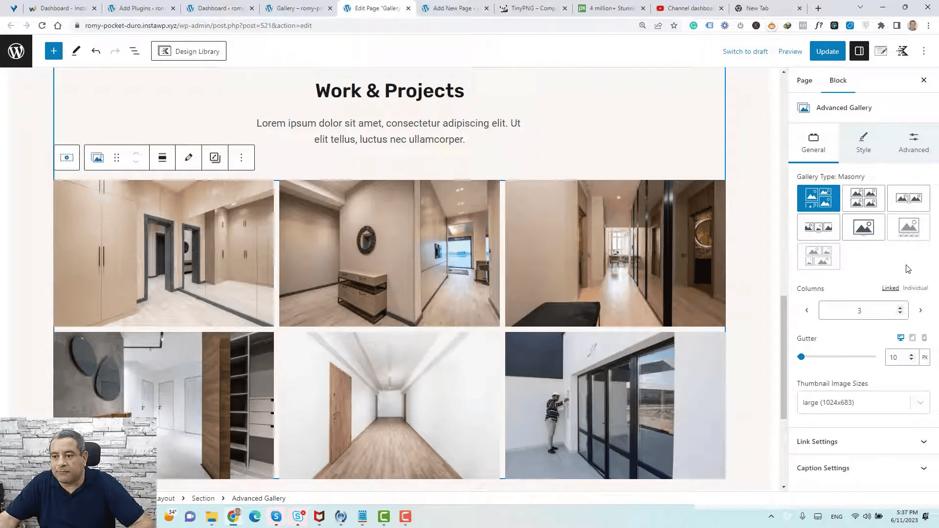
Task: Open the editor options menu
Action: click(924, 51)
